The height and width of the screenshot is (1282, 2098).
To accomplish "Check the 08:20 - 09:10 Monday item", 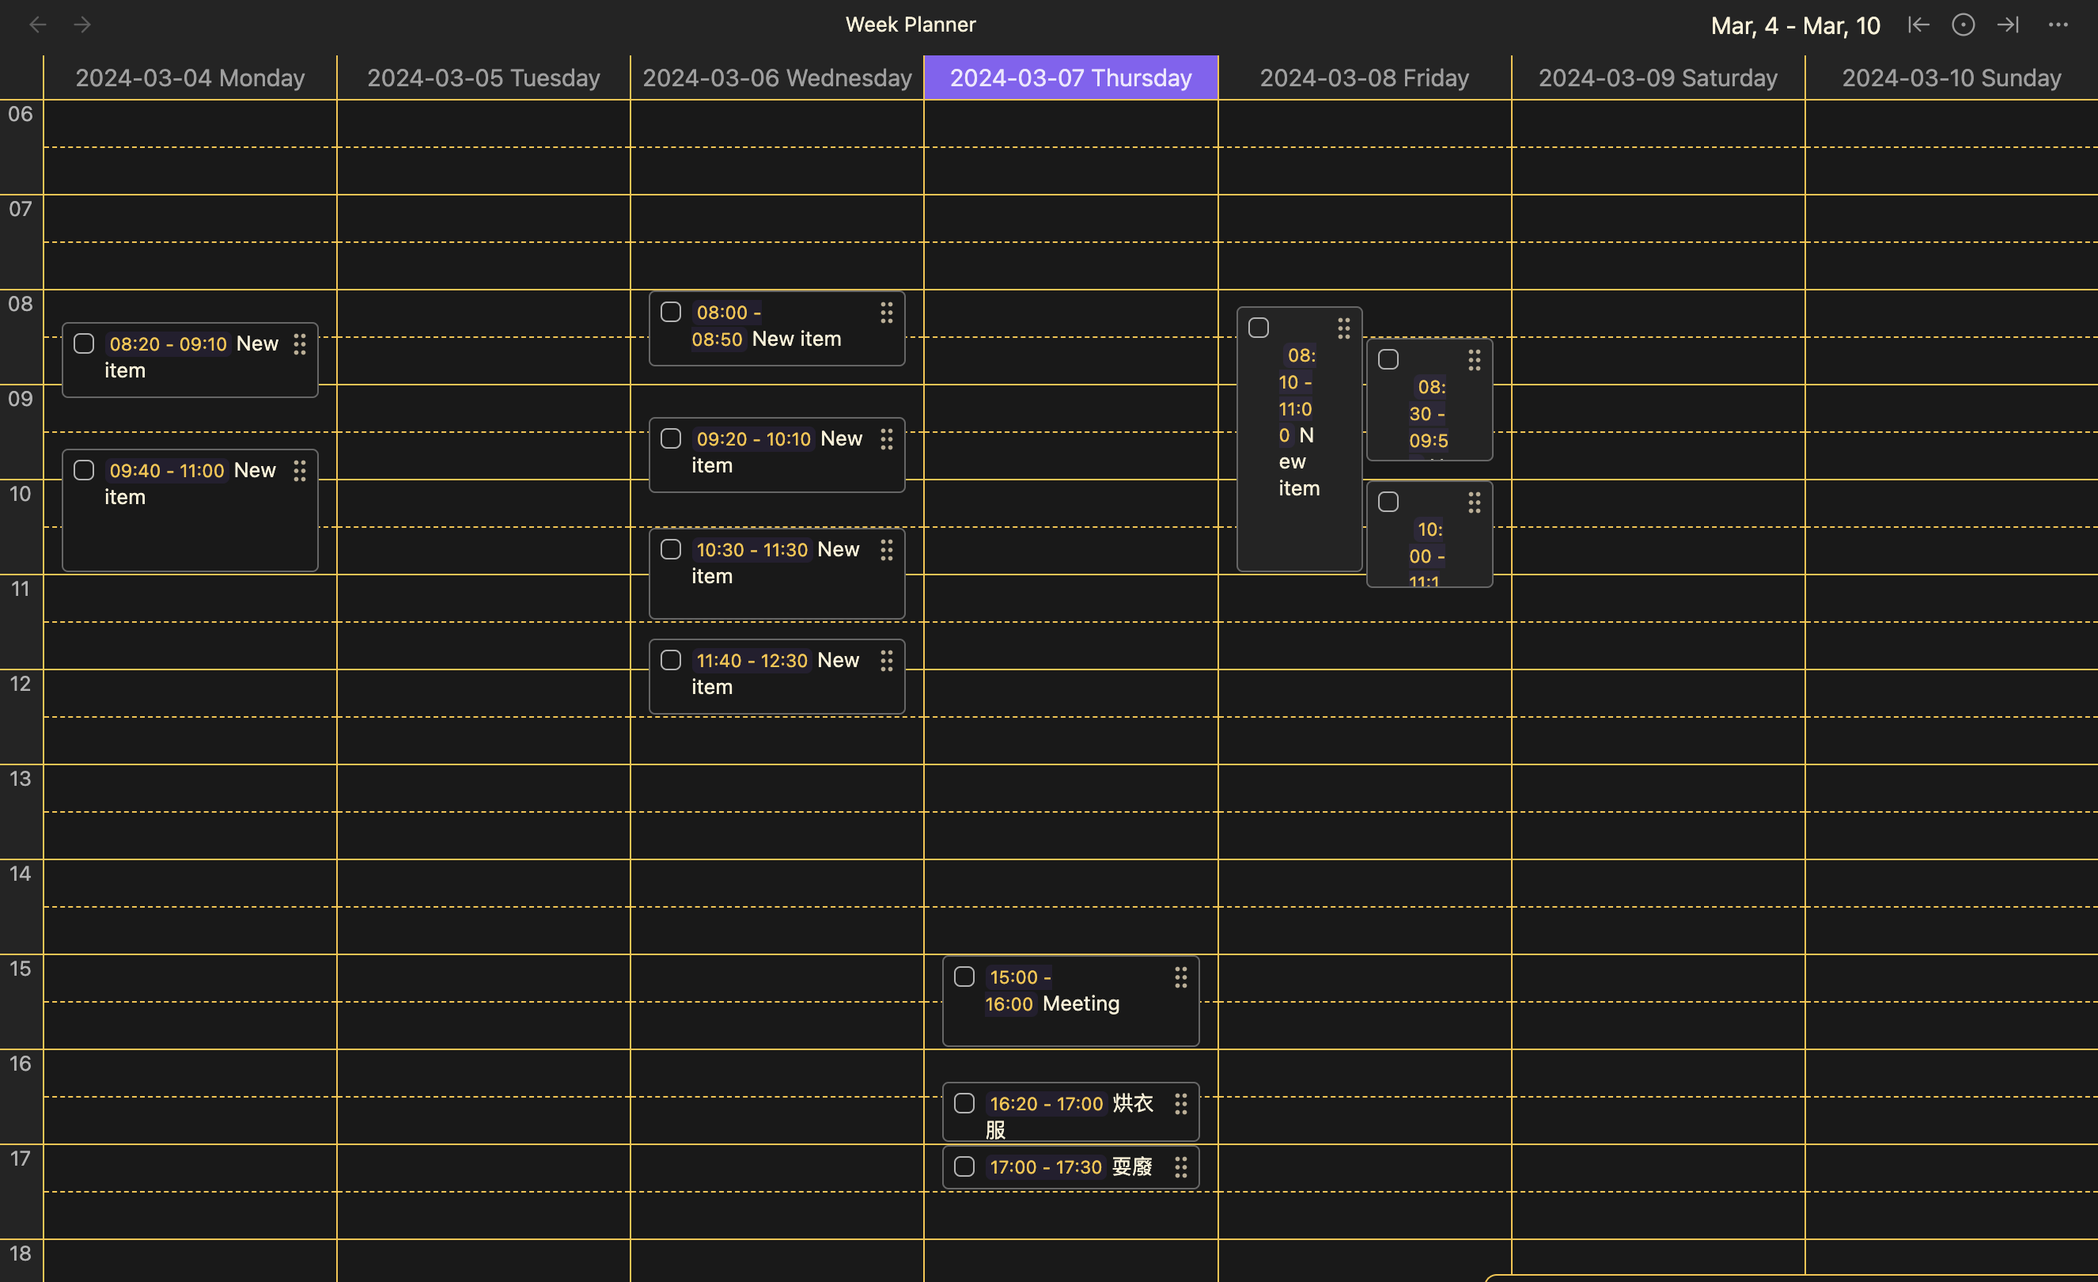I will point(83,343).
